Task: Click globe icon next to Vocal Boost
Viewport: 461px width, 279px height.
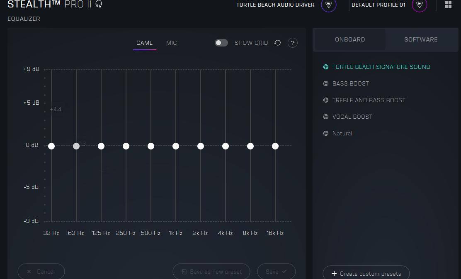Action: [326, 117]
